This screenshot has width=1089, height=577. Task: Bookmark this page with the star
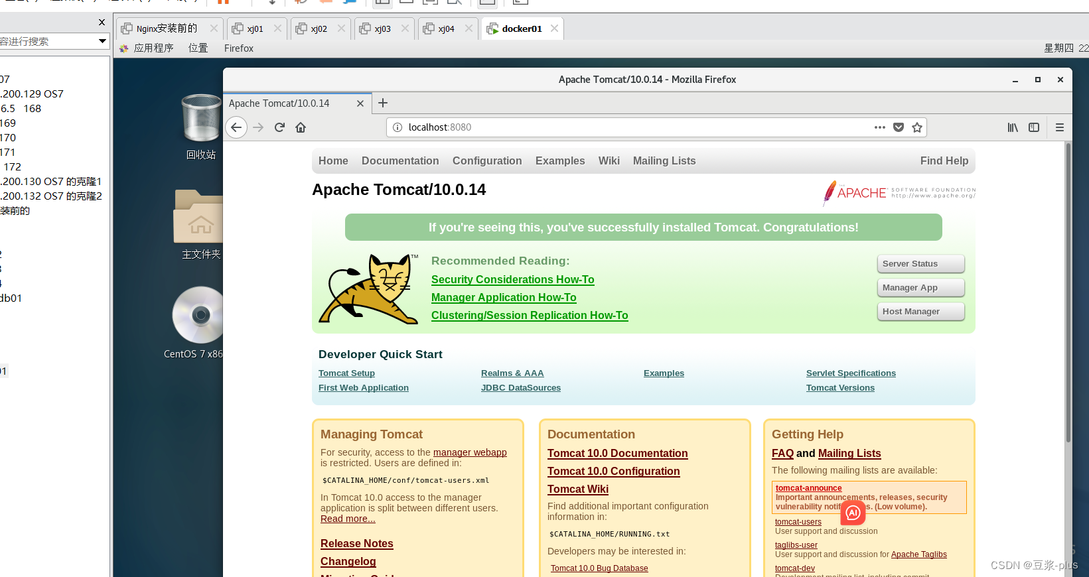917,127
